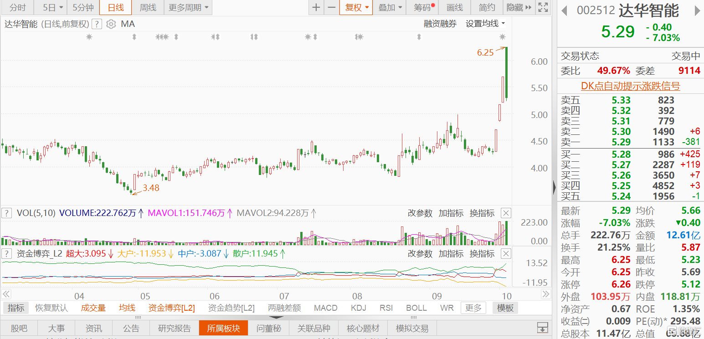Image resolution: width=704 pixels, height=339 pixels.
Task: Toggle KDJ indicator
Action: click(x=359, y=308)
